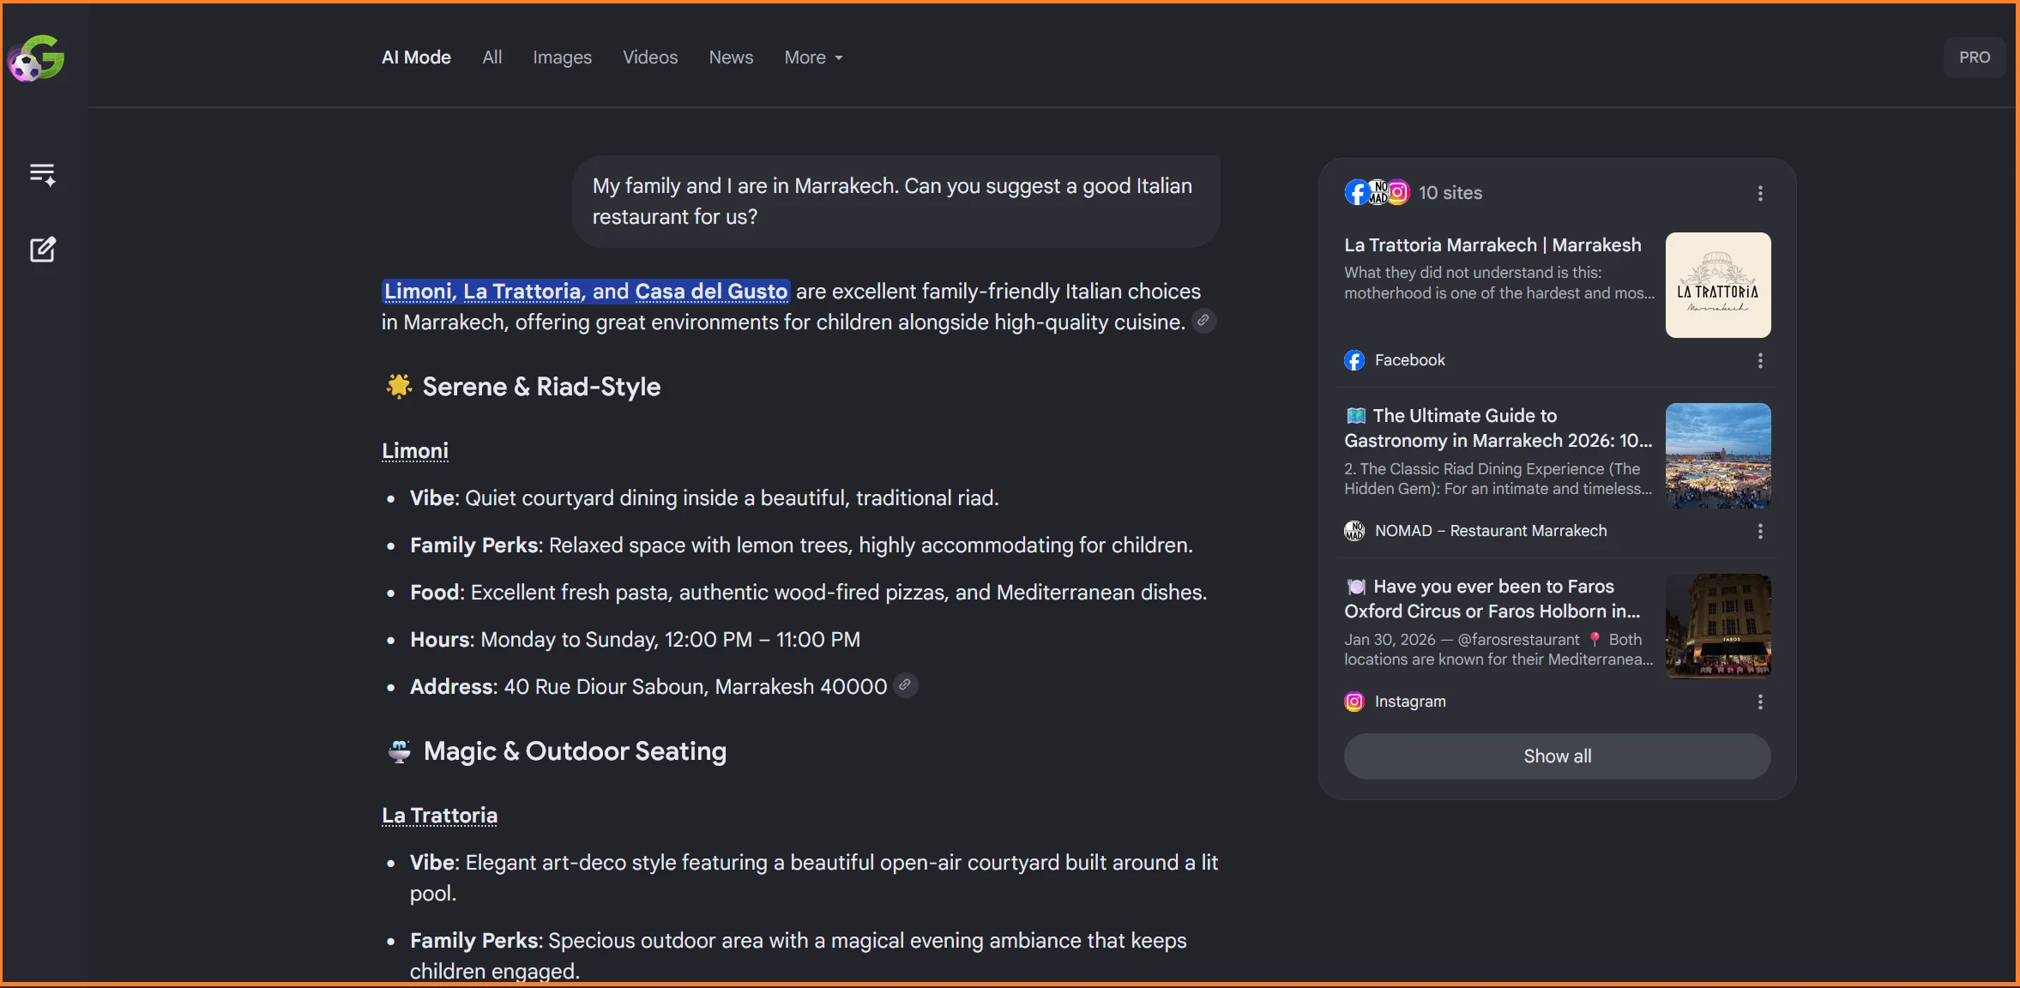Click Casa del Gusto in the intro sentence
Screen dimensions: 2020x988
tap(711, 292)
